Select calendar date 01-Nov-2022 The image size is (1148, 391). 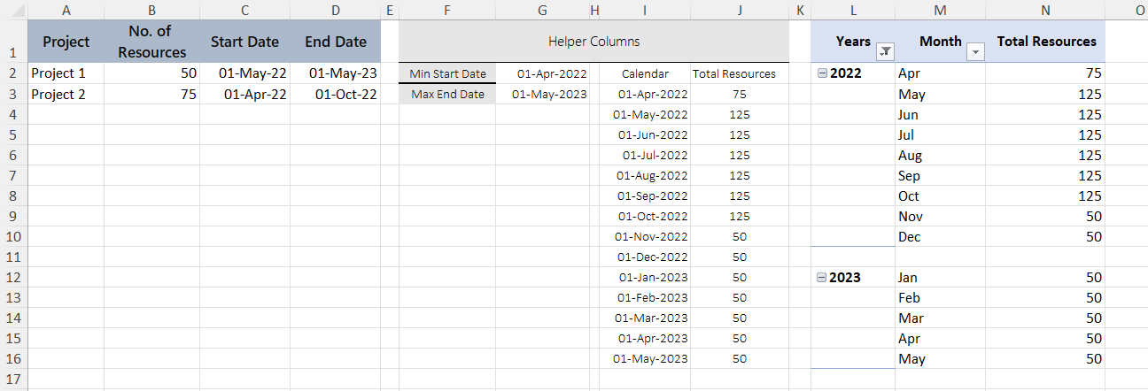pyautogui.click(x=645, y=236)
